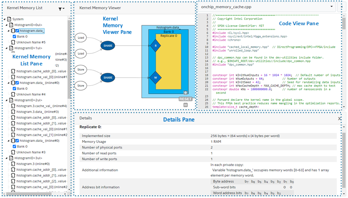Image resolution: width=348 pixels, height=198 pixels.
Task: Select the R read port diamond node
Action: click(156, 46)
